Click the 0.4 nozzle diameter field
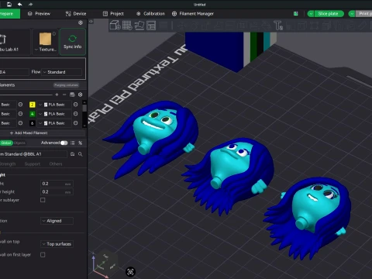372x279 pixels. (14, 72)
